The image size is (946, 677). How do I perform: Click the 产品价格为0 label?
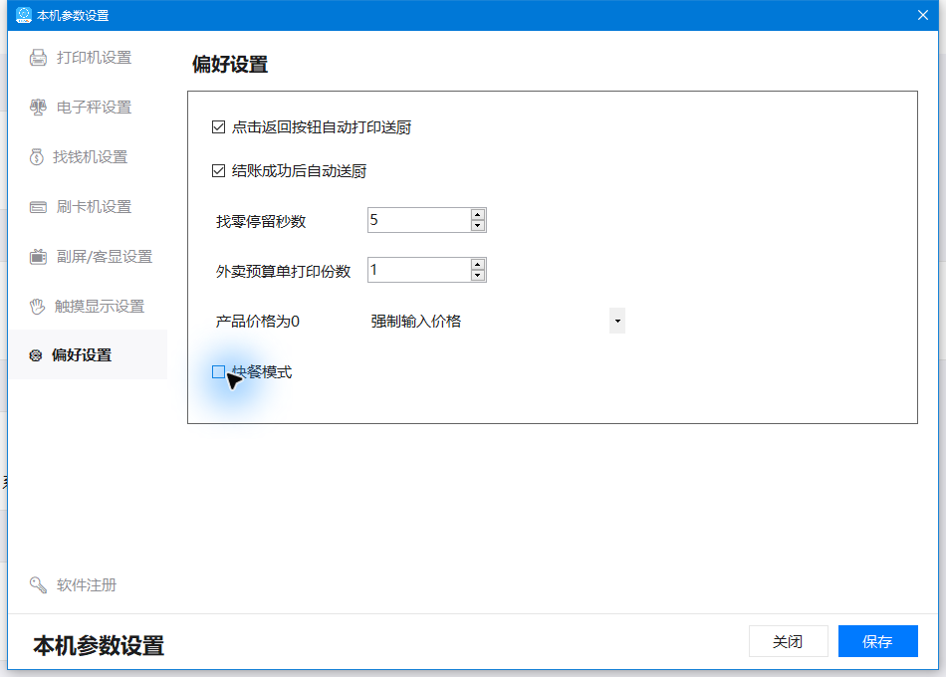258,321
